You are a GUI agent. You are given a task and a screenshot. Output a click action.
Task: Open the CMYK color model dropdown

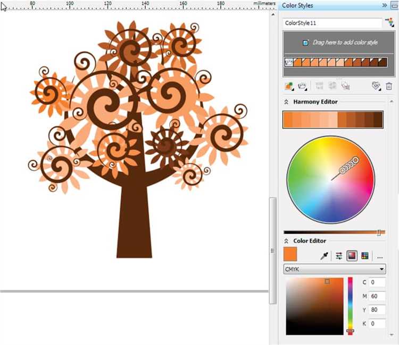coord(335,269)
